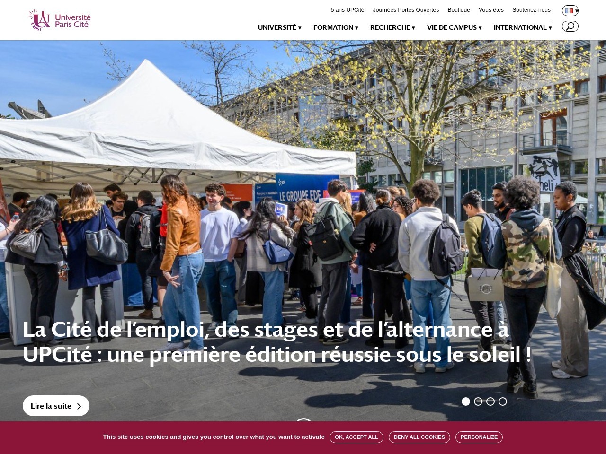The height and width of the screenshot is (454, 606).
Task: Expand the RECHERCHE menu
Action: tap(392, 27)
